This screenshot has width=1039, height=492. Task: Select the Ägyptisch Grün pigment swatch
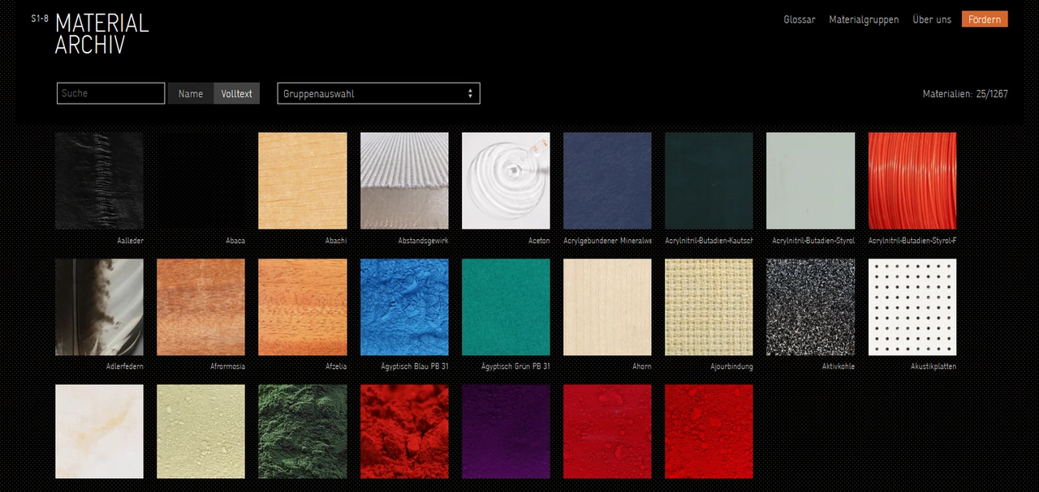tap(506, 307)
